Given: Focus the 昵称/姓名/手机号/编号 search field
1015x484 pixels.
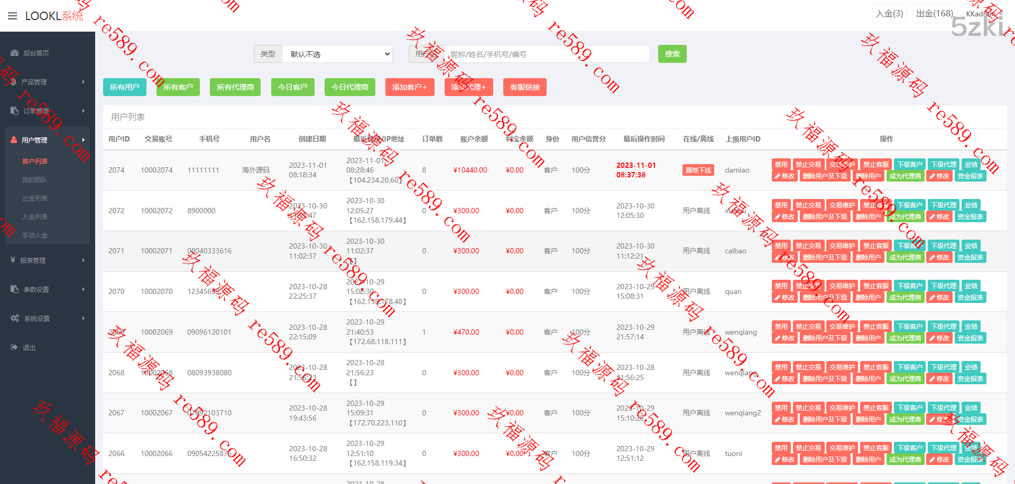Looking at the screenshot, I should pos(547,54).
